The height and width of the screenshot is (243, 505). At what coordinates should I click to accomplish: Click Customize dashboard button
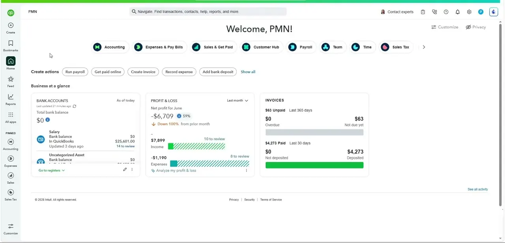coord(445,27)
